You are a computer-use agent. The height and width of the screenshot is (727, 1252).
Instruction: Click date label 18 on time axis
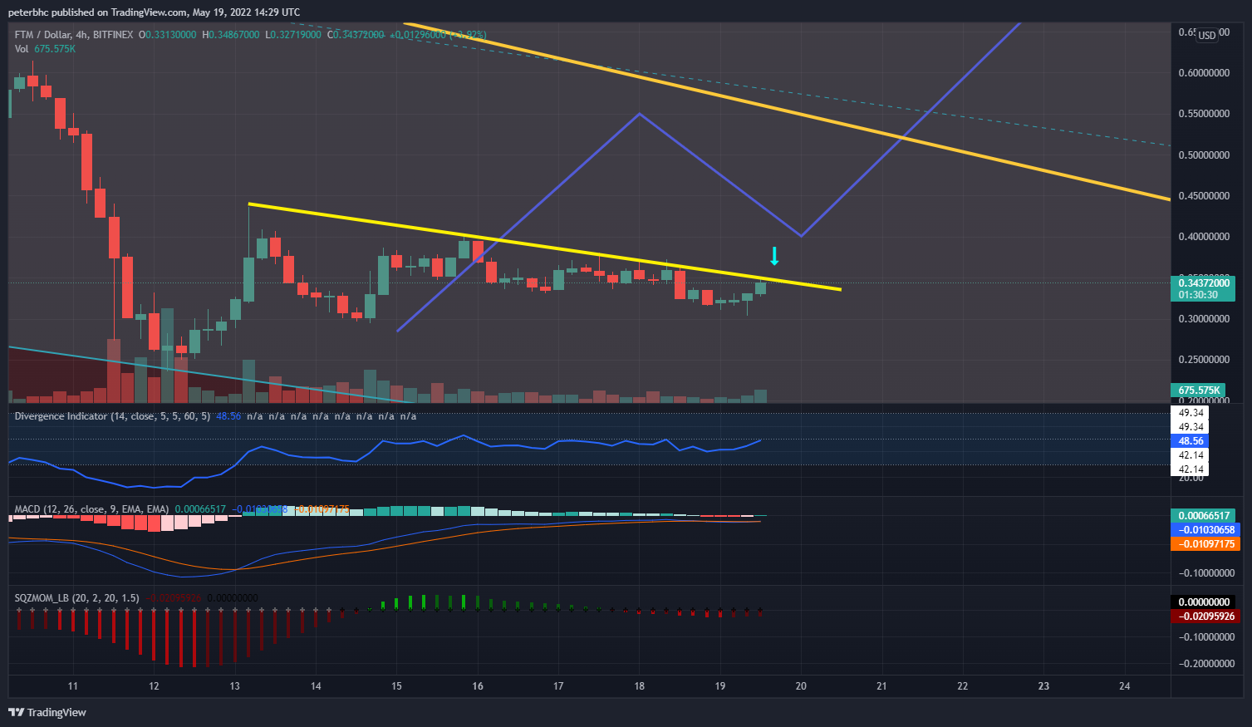[639, 686]
